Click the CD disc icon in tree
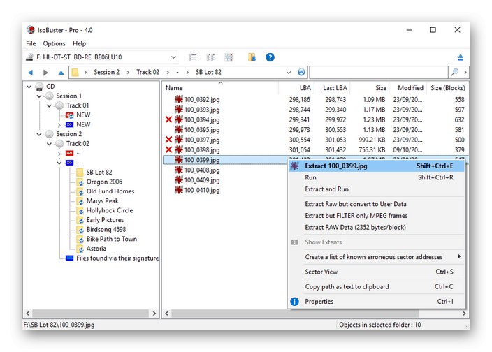Image resolution: width=492 pixels, height=352 pixels. click(39, 87)
